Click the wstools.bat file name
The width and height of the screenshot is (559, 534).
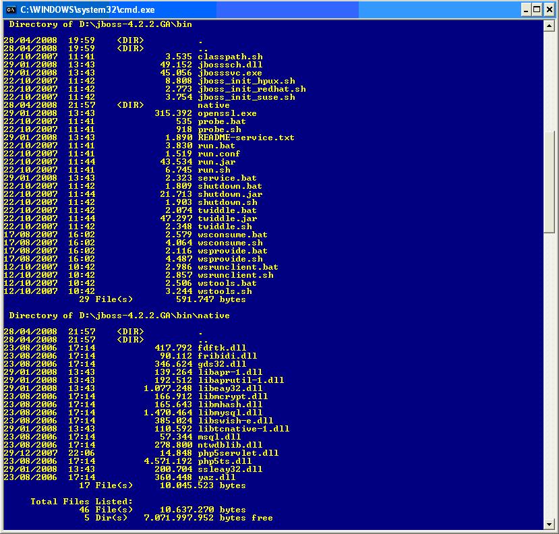pyautogui.click(x=227, y=283)
